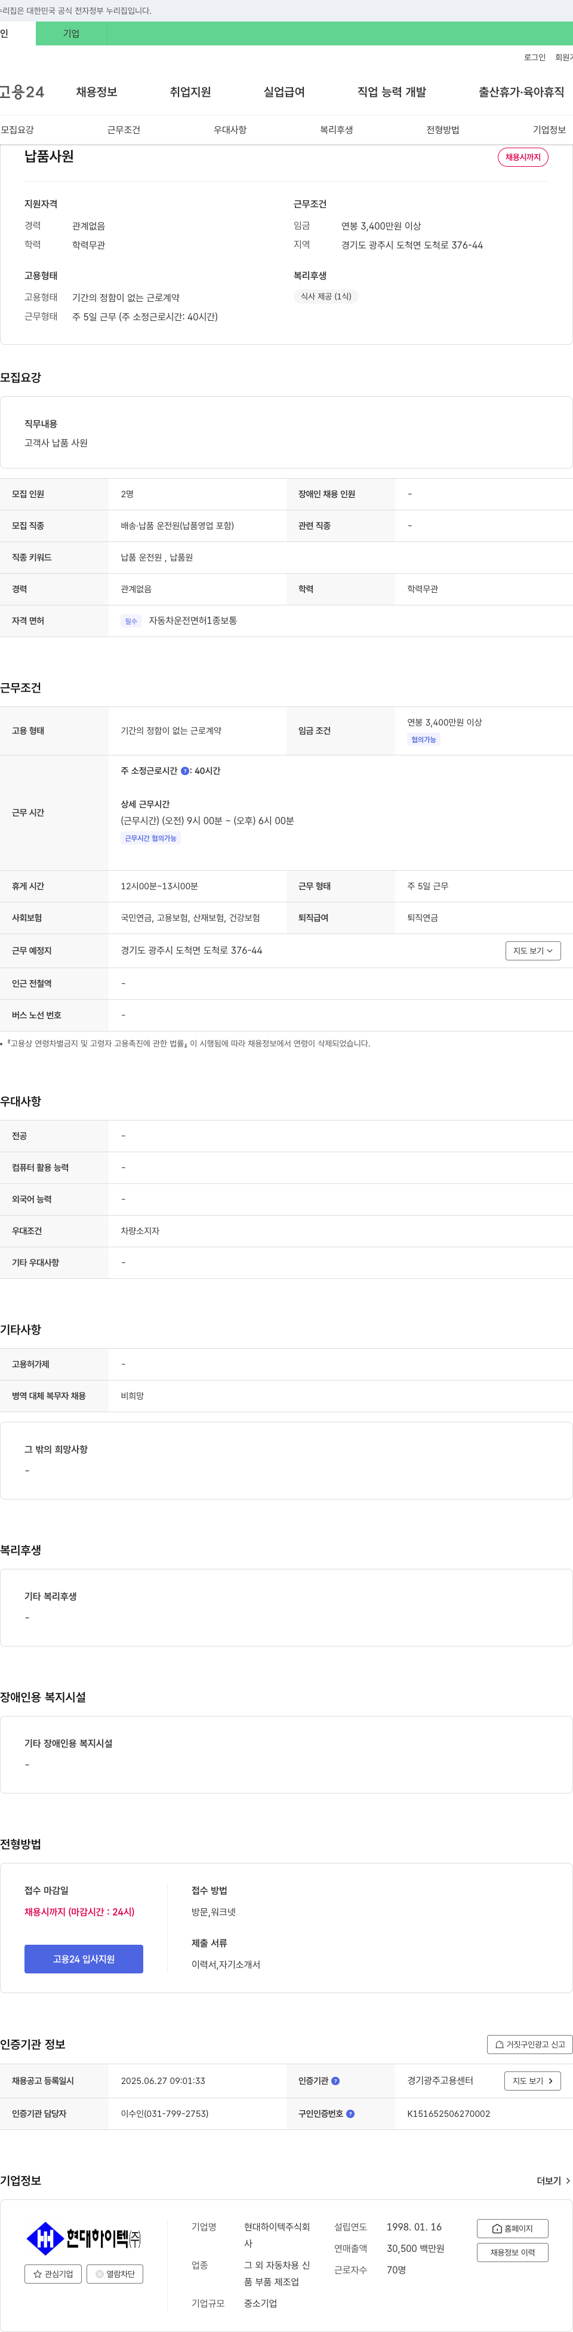Click the 식사 제공 (1식) benefit tag
The height and width of the screenshot is (2332, 573).
(x=326, y=296)
